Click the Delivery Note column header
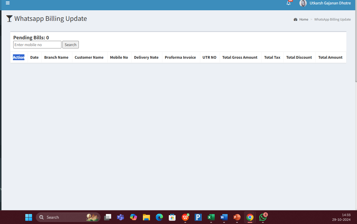The height and width of the screenshot is (224, 357). coord(146,57)
